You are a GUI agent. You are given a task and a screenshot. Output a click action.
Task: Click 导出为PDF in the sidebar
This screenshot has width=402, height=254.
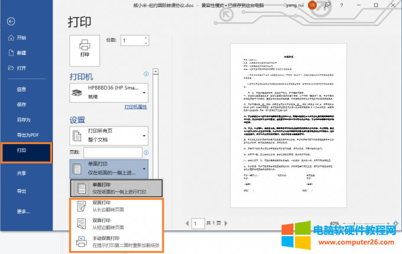(27, 135)
